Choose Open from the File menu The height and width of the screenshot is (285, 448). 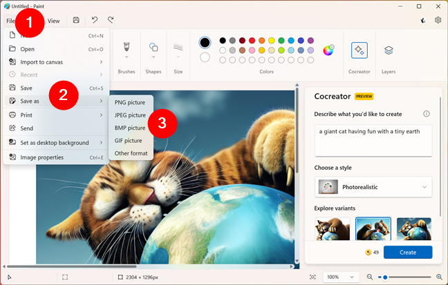(x=56, y=49)
